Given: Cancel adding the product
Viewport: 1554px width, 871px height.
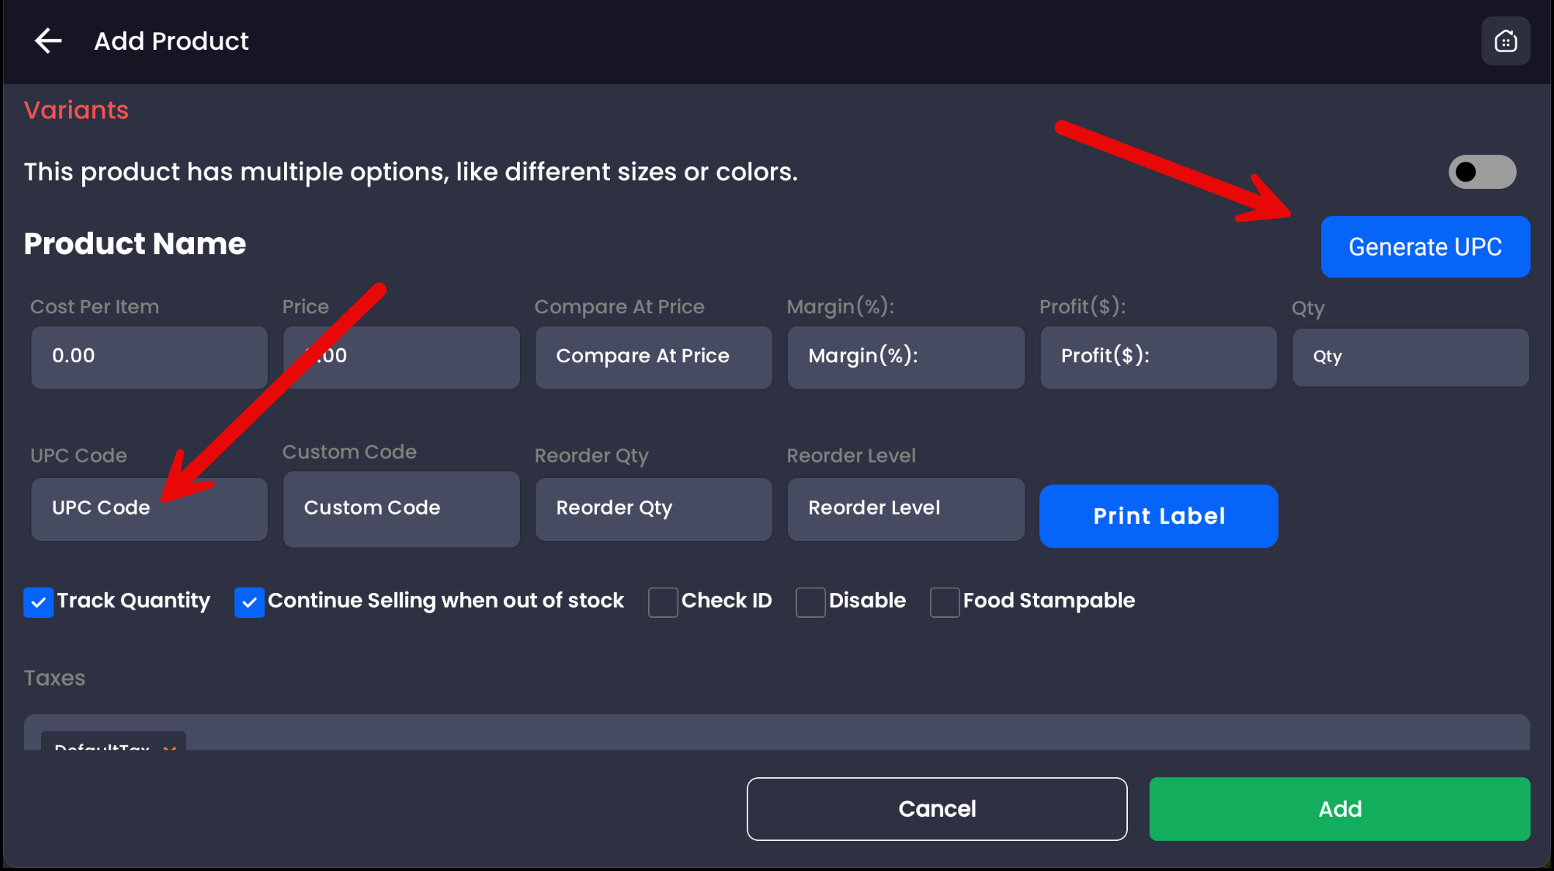Looking at the screenshot, I should coord(937,809).
